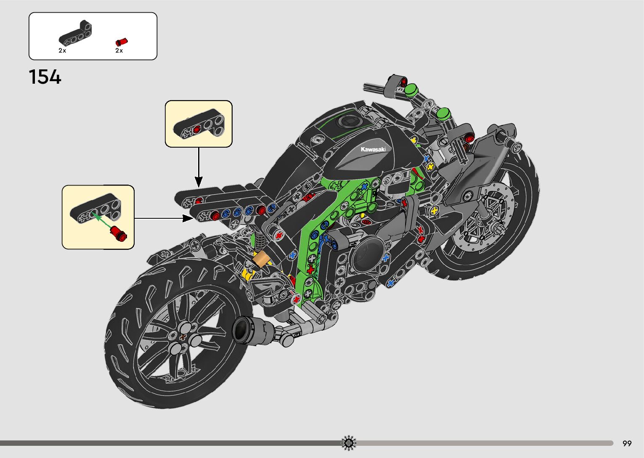Click the red pin with the green arrow
Viewport: 644px width, 458px height.
point(119,233)
